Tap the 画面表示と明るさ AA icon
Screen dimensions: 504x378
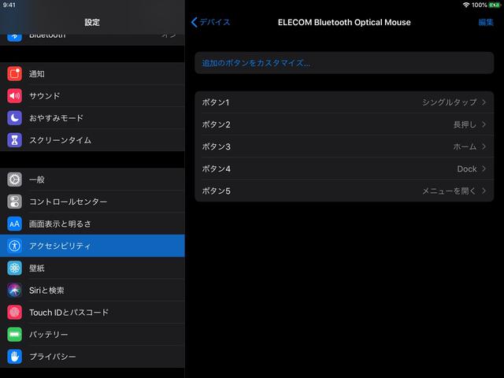14,224
